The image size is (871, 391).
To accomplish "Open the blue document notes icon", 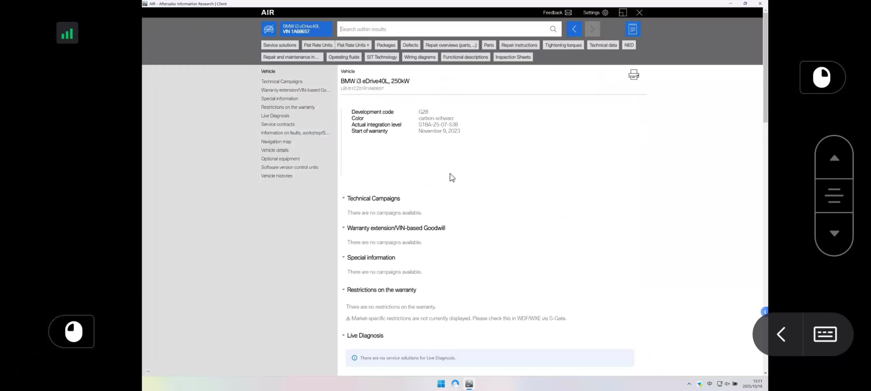I will [x=632, y=29].
